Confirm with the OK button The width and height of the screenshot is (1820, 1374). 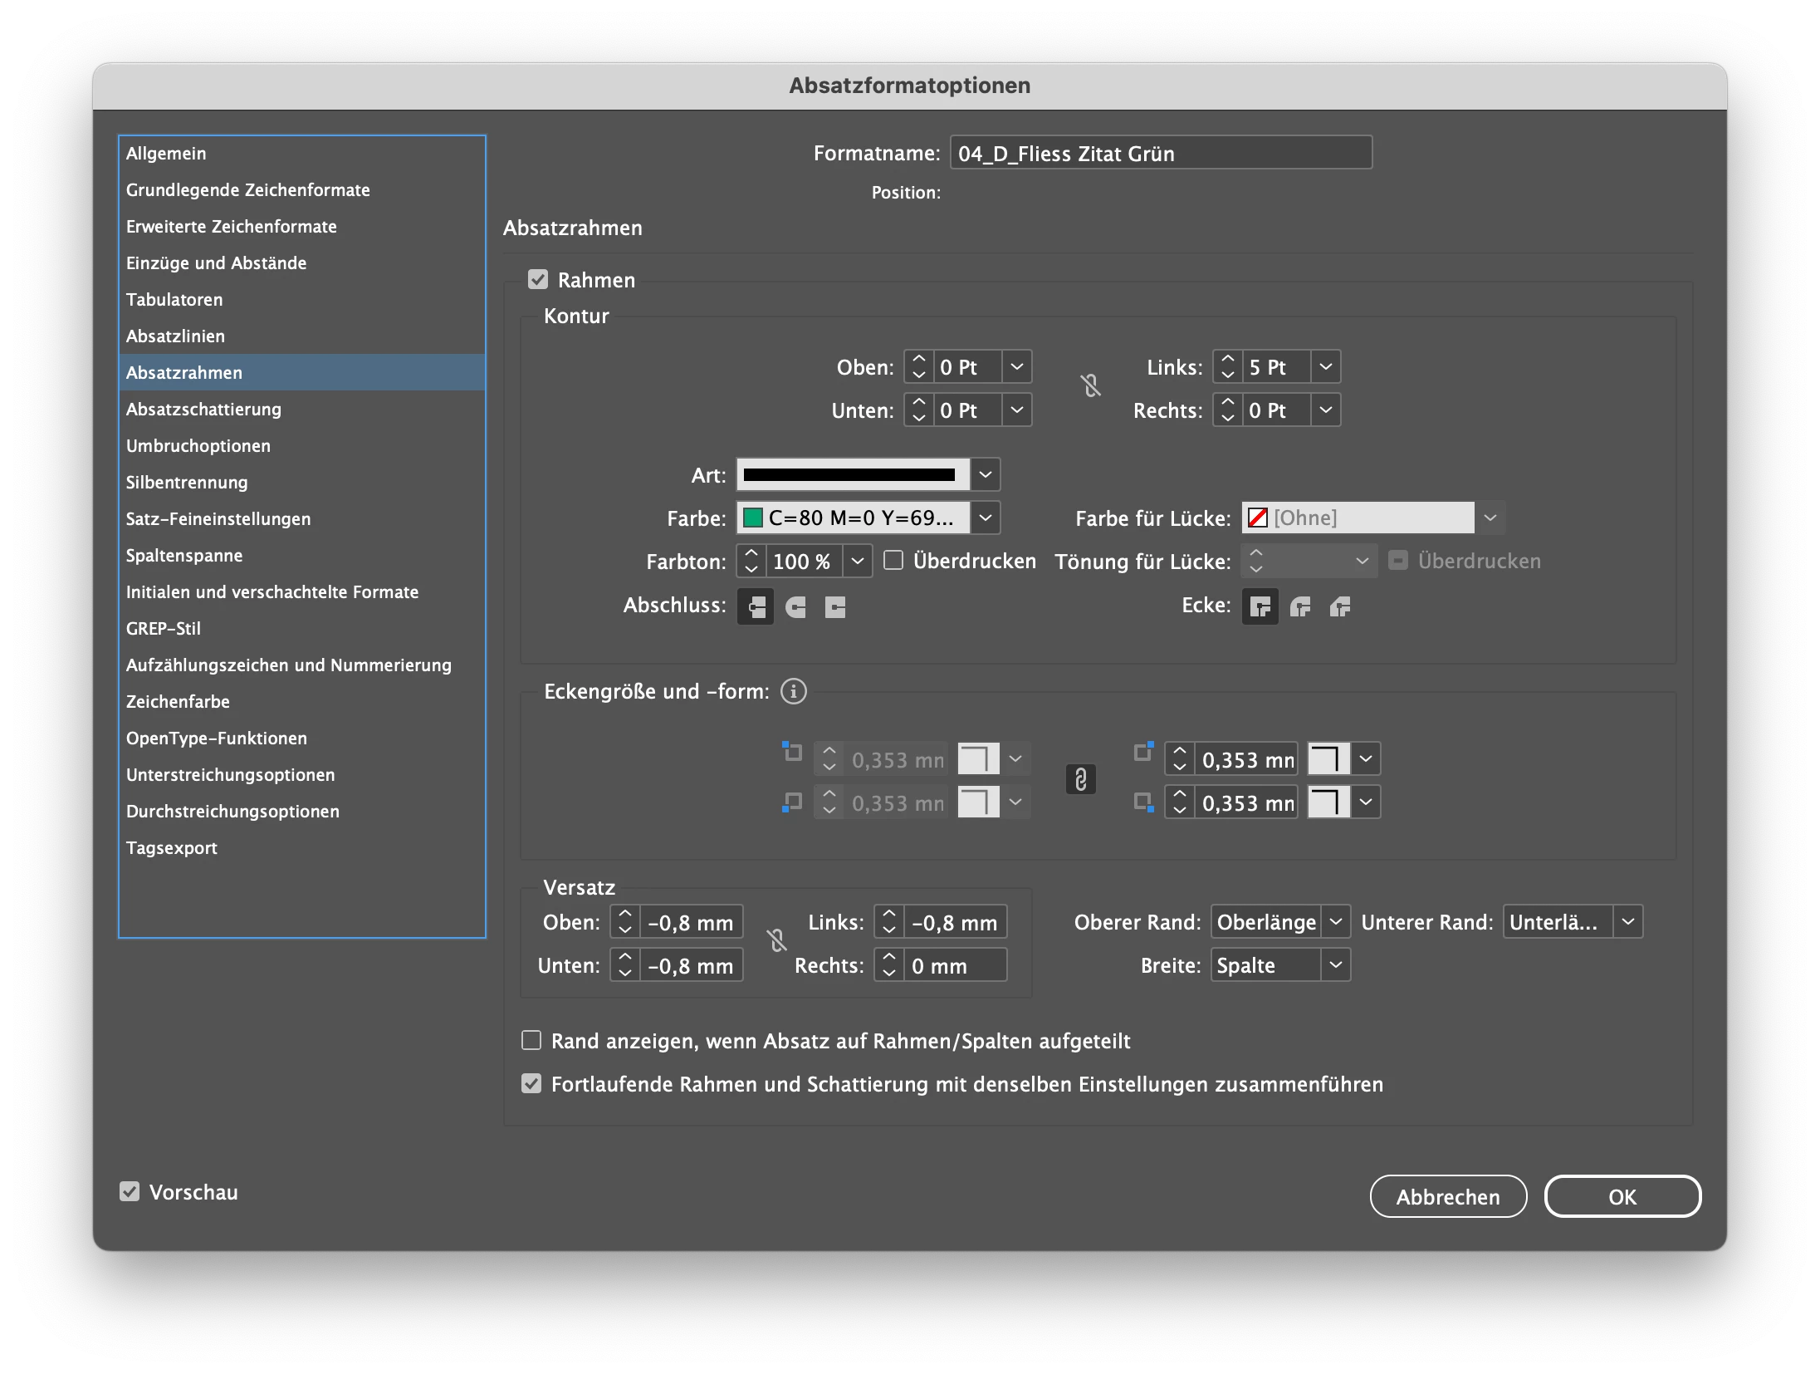coord(1622,1197)
